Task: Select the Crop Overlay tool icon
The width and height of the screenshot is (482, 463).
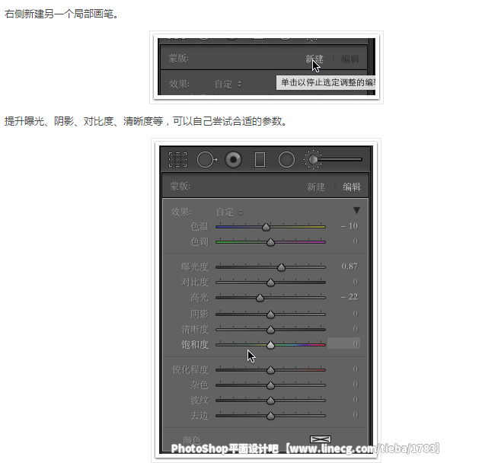Action: 177,160
